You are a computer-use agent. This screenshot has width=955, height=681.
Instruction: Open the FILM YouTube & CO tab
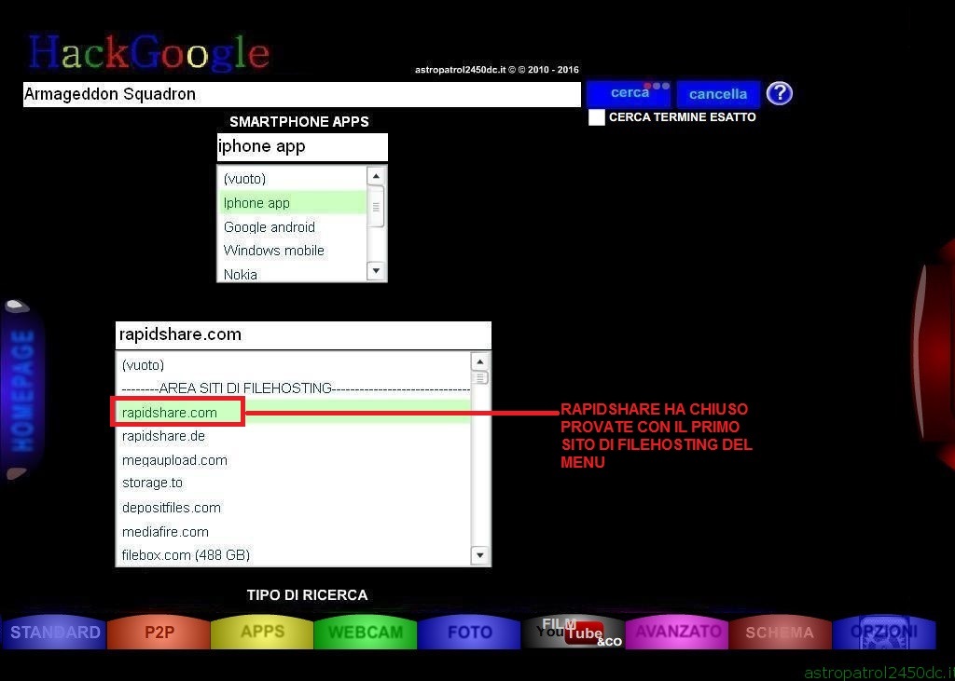(x=574, y=633)
